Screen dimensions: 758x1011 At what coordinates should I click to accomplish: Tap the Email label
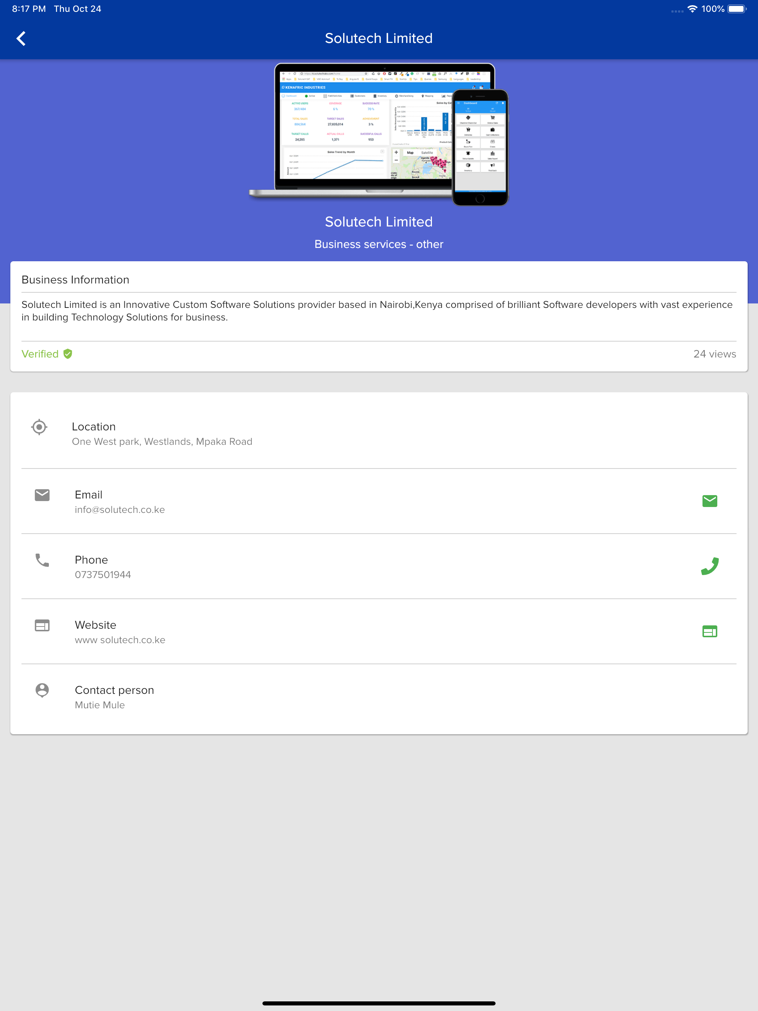[x=89, y=494]
